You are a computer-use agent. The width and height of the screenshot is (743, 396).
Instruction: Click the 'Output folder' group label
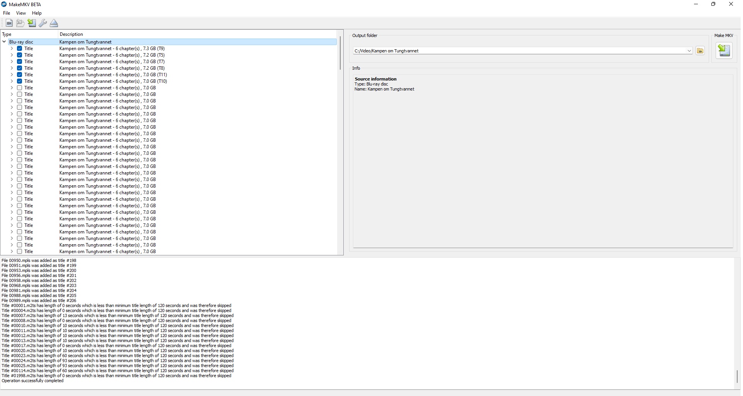pos(365,35)
